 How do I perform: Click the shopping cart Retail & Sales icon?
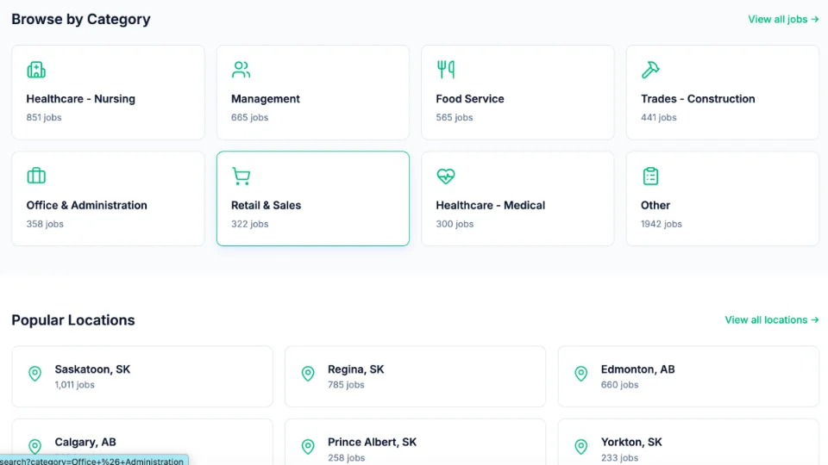click(x=241, y=177)
